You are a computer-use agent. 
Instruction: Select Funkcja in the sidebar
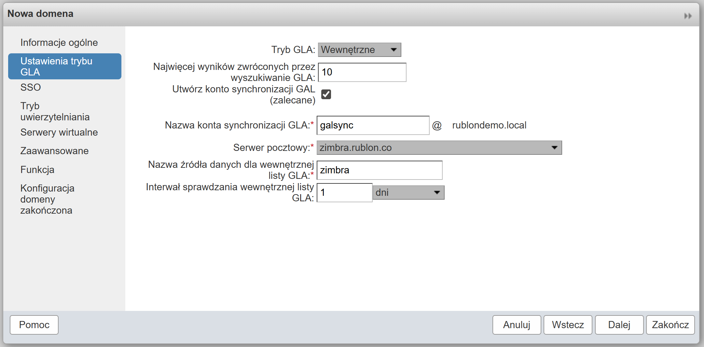pyautogui.click(x=37, y=170)
